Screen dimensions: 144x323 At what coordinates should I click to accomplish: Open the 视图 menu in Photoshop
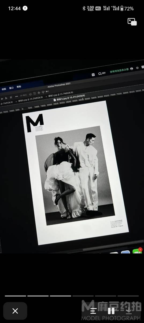pos(4,89)
